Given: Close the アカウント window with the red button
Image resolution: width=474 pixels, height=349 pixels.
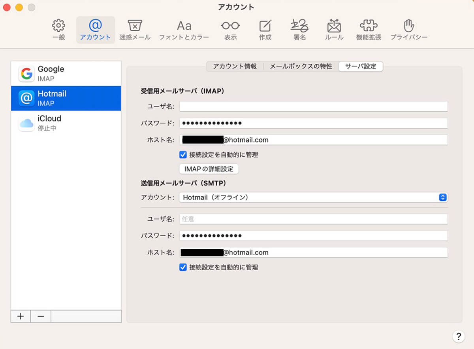Looking at the screenshot, I should click(7, 7).
